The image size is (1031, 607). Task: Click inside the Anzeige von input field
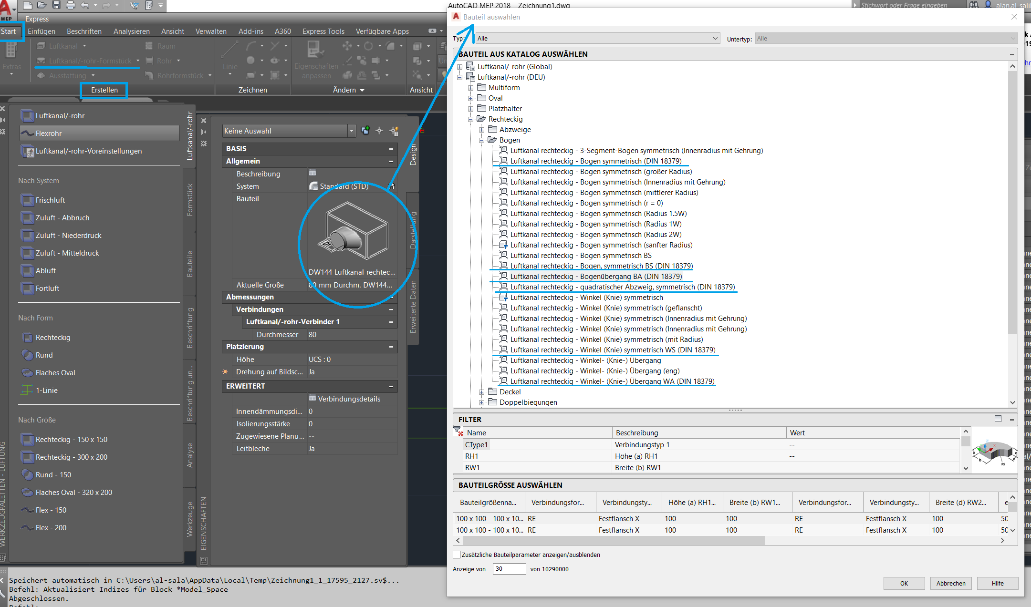click(509, 569)
